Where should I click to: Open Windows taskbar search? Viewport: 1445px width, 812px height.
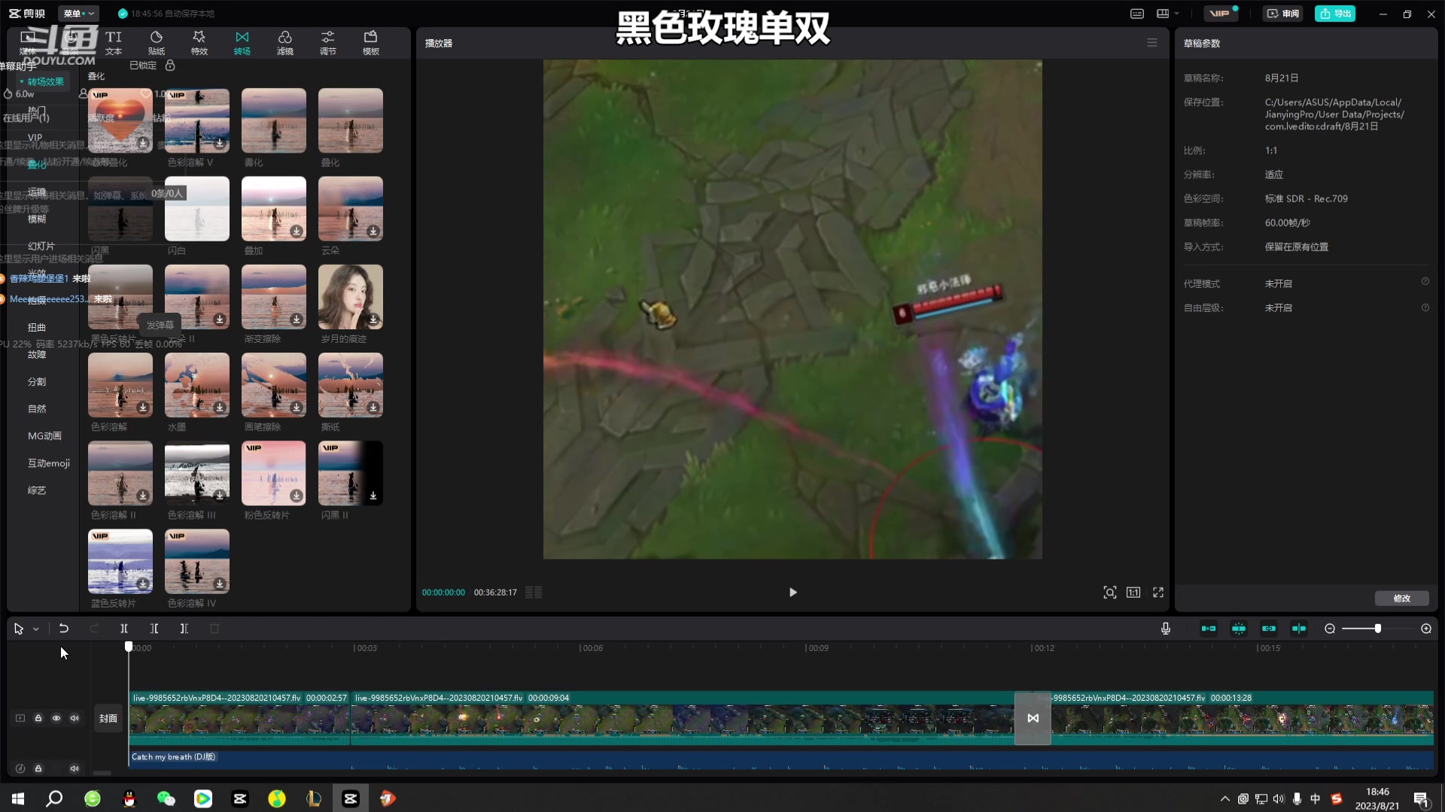pos(54,798)
